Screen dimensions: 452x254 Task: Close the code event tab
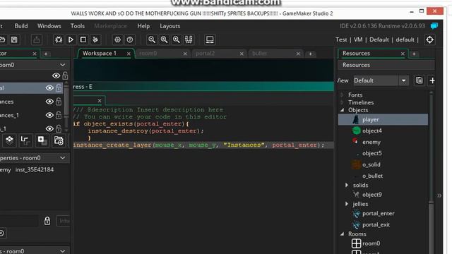click(x=100, y=100)
